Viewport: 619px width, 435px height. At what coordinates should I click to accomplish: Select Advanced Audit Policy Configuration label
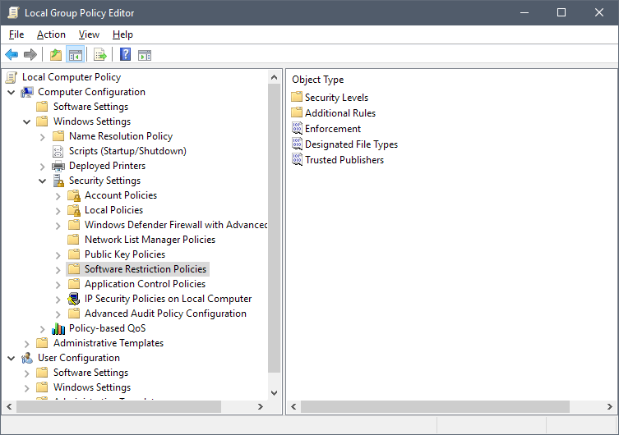[x=165, y=314]
